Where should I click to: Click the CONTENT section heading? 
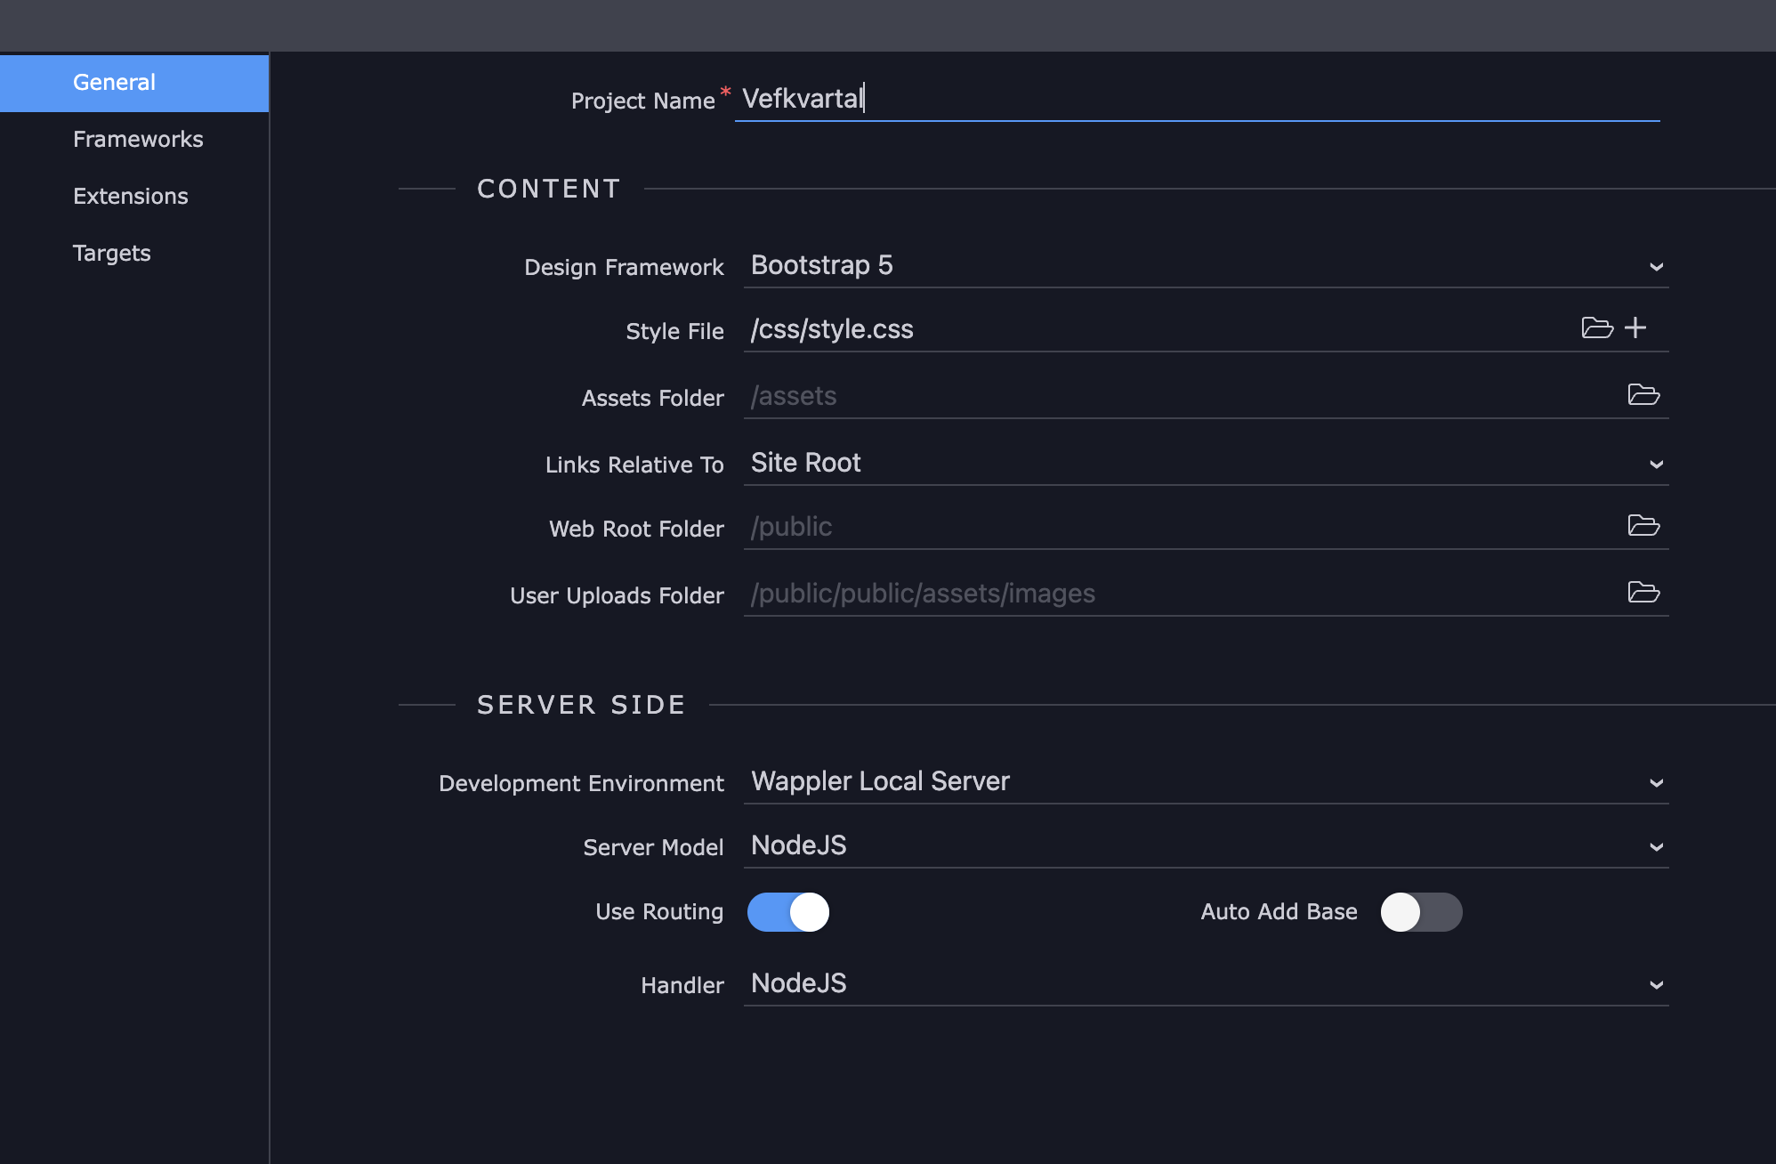tap(548, 189)
